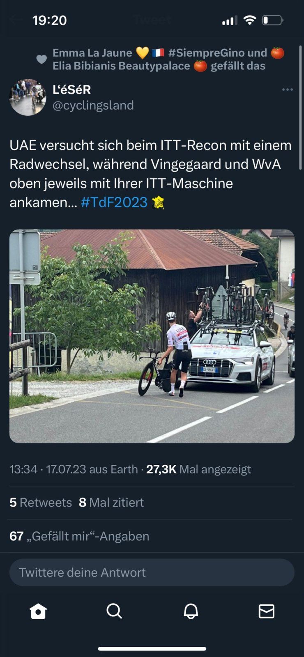This screenshot has height=657, width=304.
Task: Follow the #TdF2023 hashtag link
Action: [x=114, y=202]
